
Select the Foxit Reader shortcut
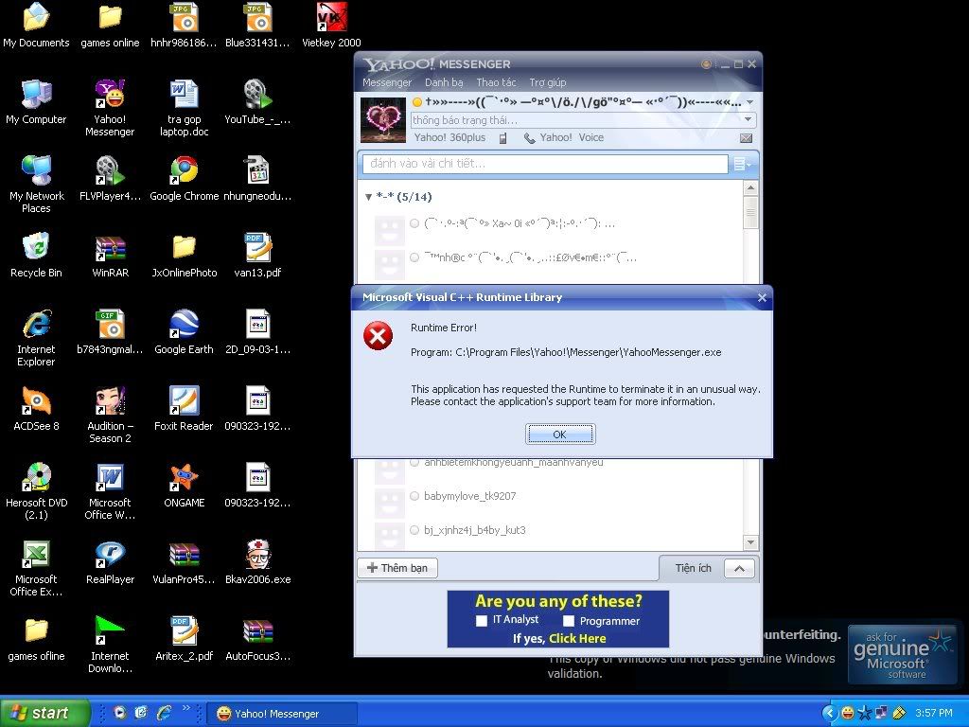pyautogui.click(x=185, y=409)
